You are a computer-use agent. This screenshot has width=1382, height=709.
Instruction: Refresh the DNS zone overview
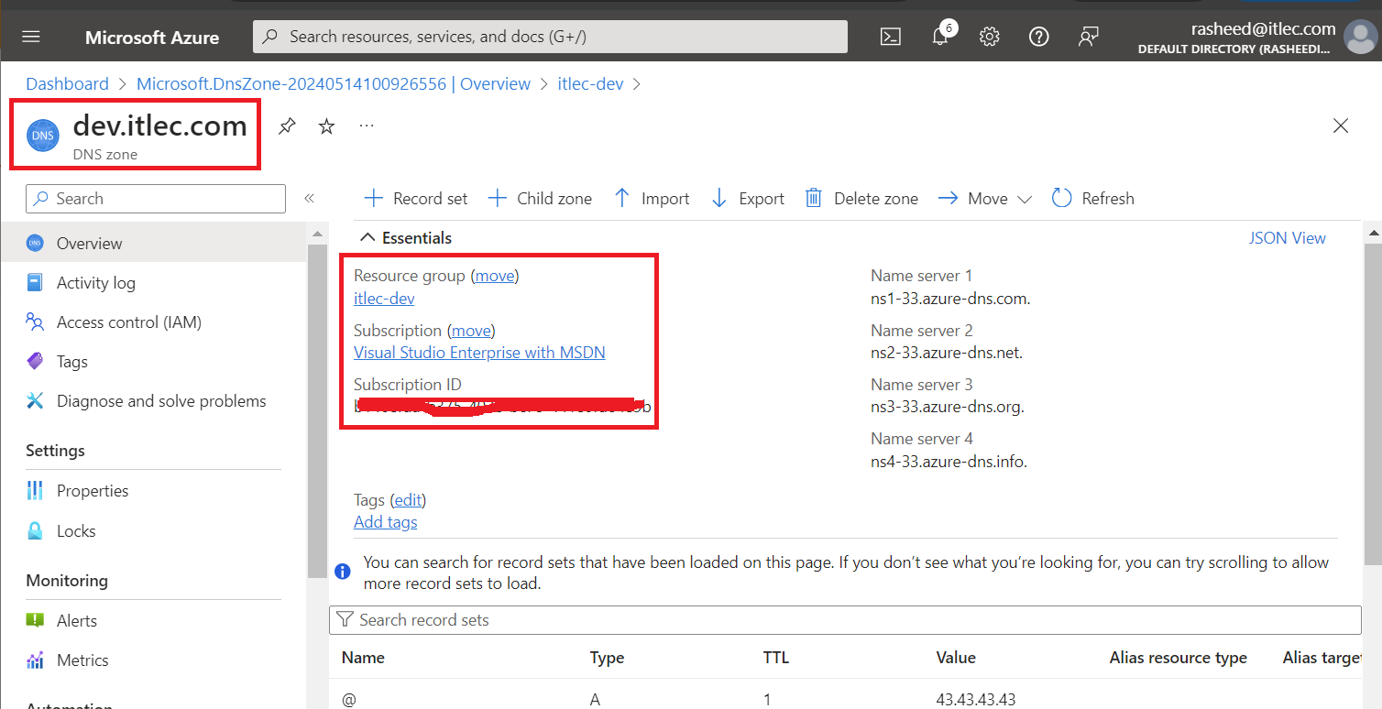click(x=1092, y=199)
